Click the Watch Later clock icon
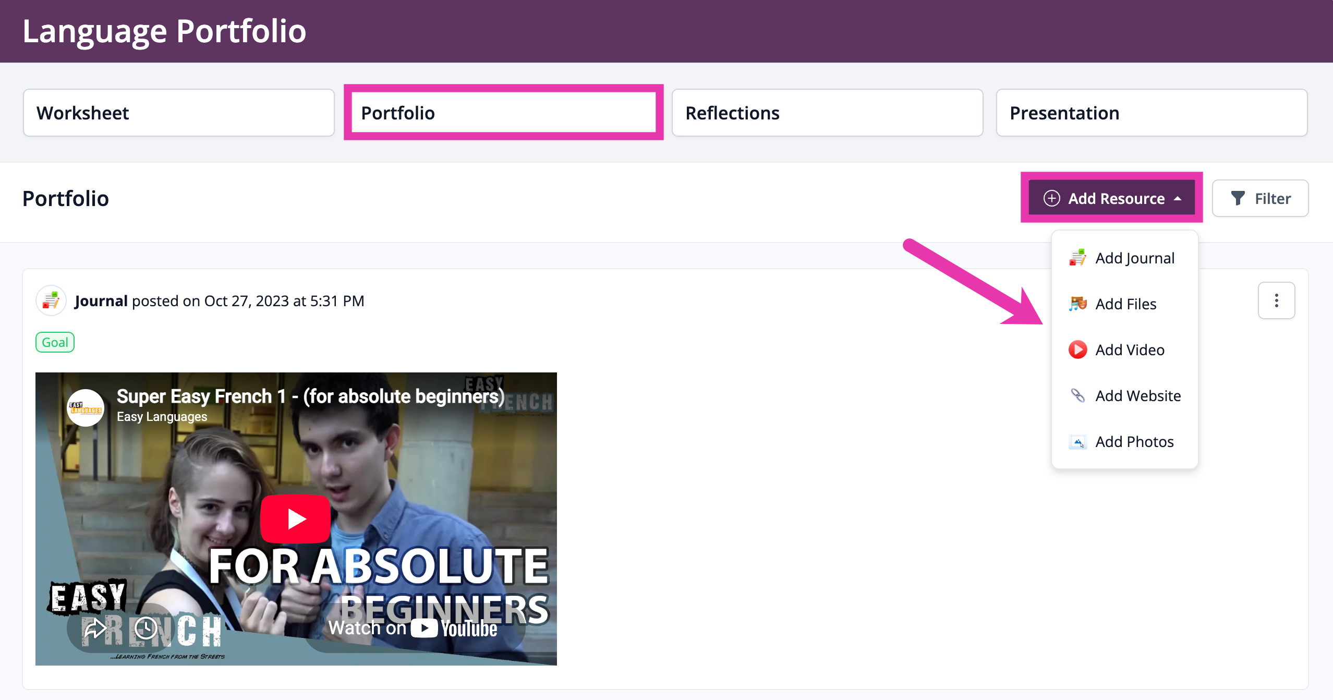This screenshot has width=1333, height=700. pos(146,628)
